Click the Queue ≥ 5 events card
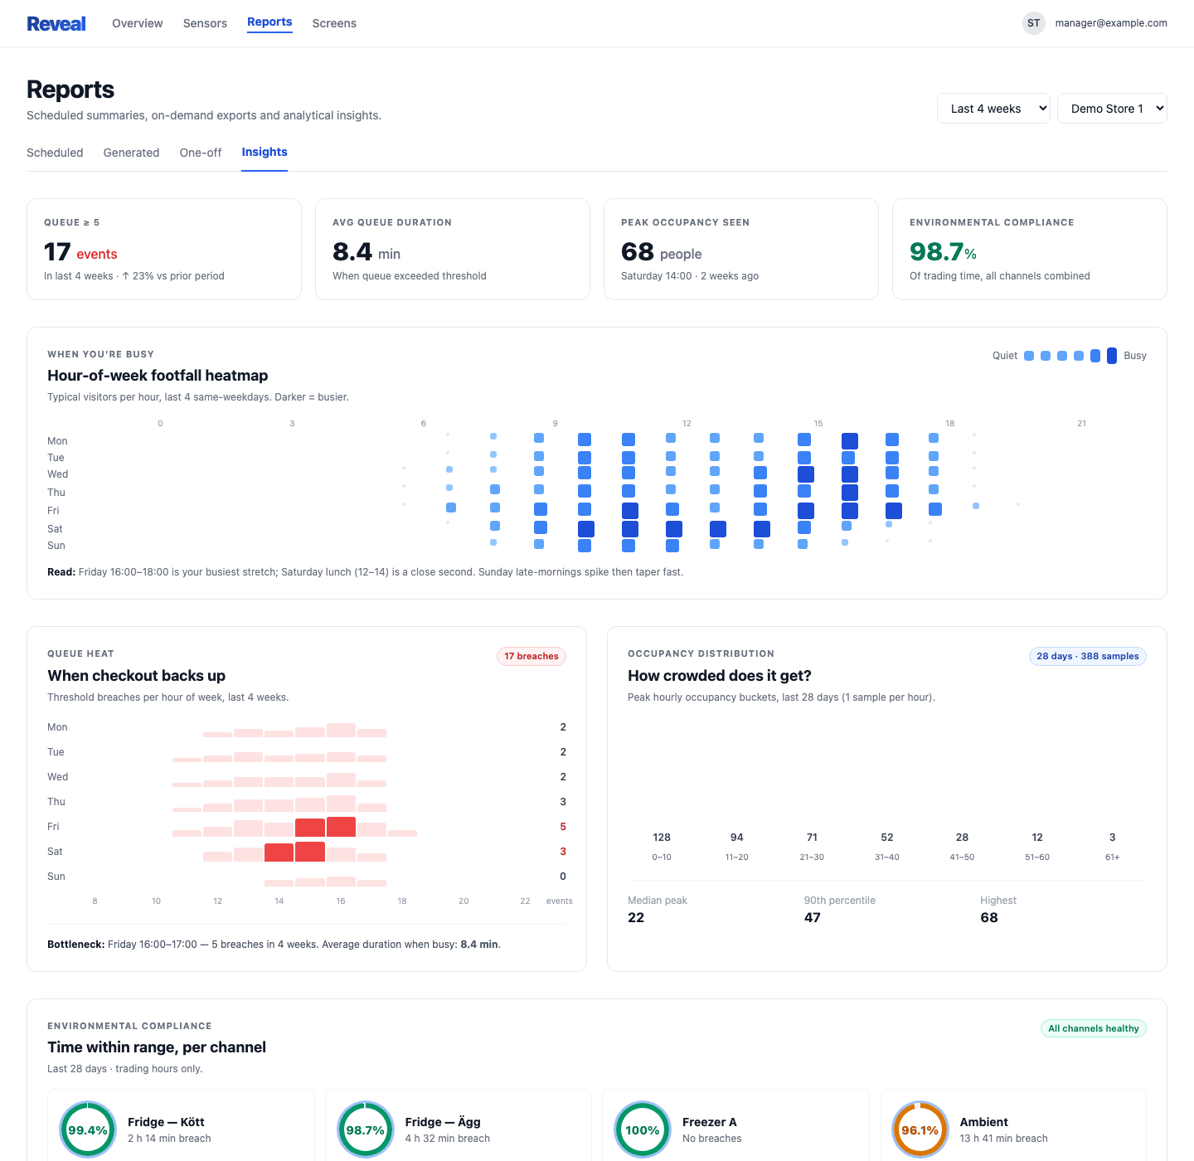This screenshot has height=1161, width=1194. tap(164, 249)
